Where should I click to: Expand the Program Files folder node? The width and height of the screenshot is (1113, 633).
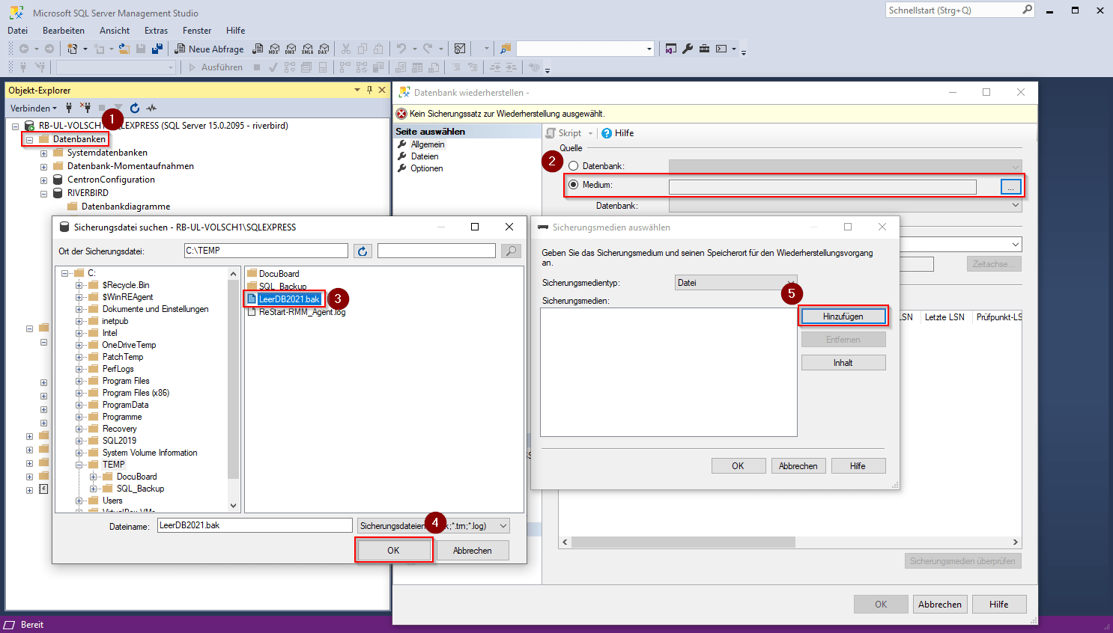click(79, 381)
